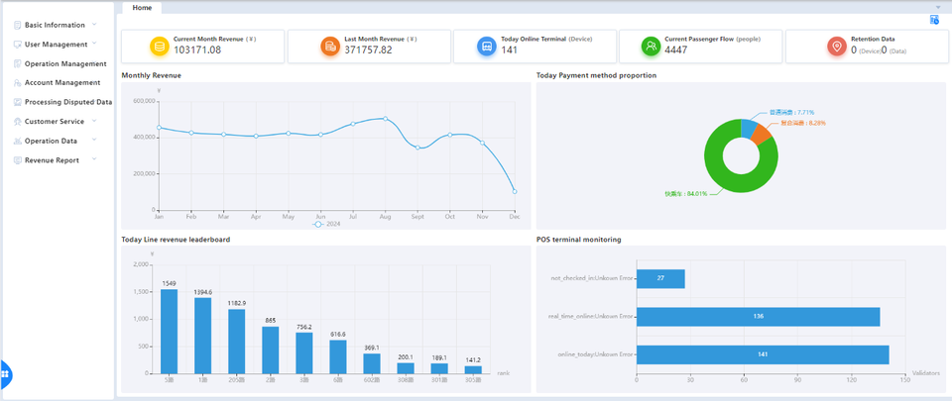Click the red Retention Data location icon
The height and width of the screenshot is (401, 952).
(x=837, y=47)
